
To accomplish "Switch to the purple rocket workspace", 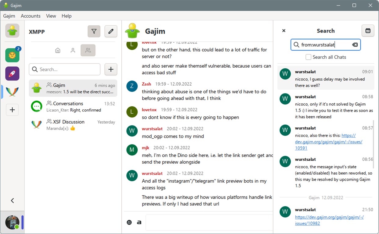I will (12, 73).
